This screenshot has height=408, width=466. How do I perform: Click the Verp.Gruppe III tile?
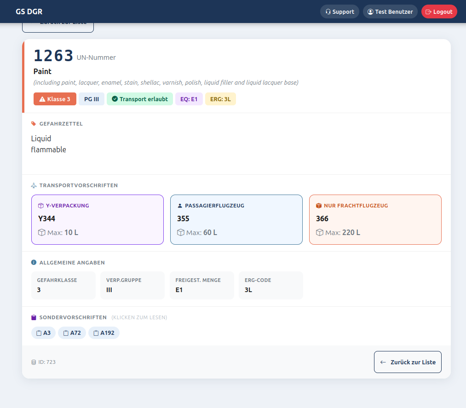point(132,285)
